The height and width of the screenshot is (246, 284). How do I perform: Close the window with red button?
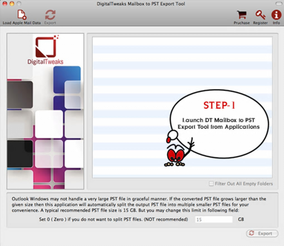pyautogui.click(x=5, y=4)
